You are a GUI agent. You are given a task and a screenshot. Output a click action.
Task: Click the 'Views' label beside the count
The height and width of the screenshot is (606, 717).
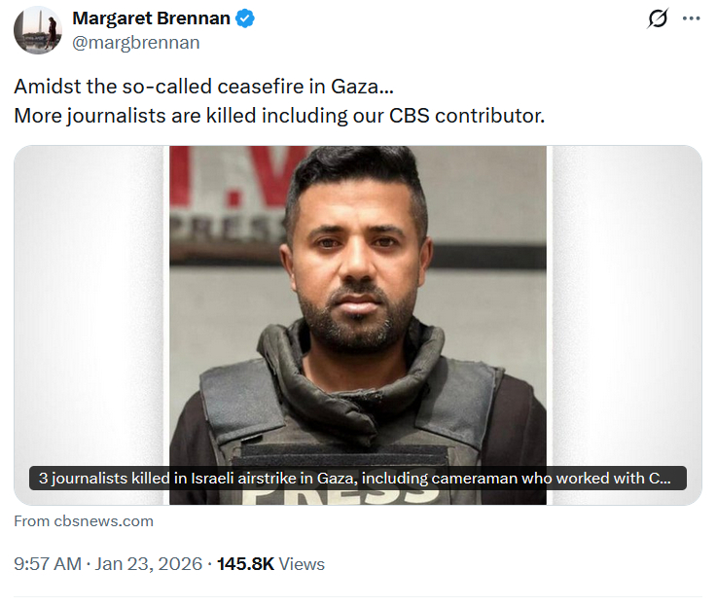(x=302, y=564)
